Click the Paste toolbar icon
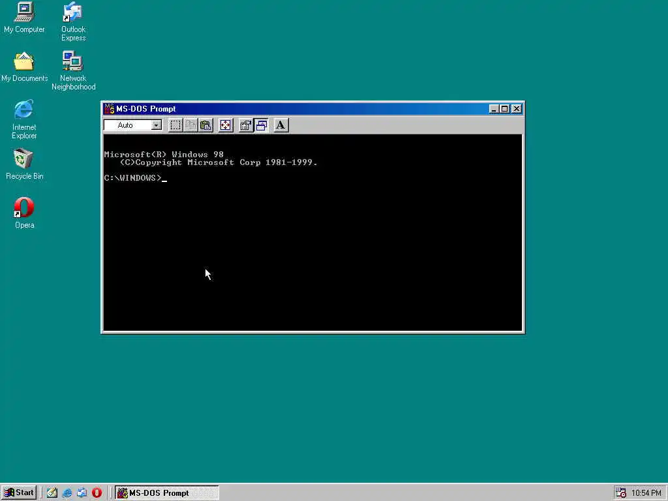 [x=205, y=125]
